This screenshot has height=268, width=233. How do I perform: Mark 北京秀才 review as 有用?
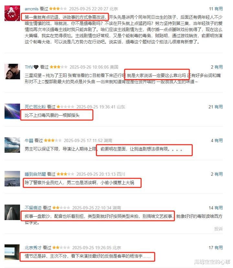218,248
